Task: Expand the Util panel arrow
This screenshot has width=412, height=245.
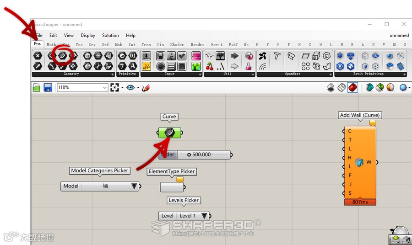Action: pyautogui.click(x=253, y=75)
